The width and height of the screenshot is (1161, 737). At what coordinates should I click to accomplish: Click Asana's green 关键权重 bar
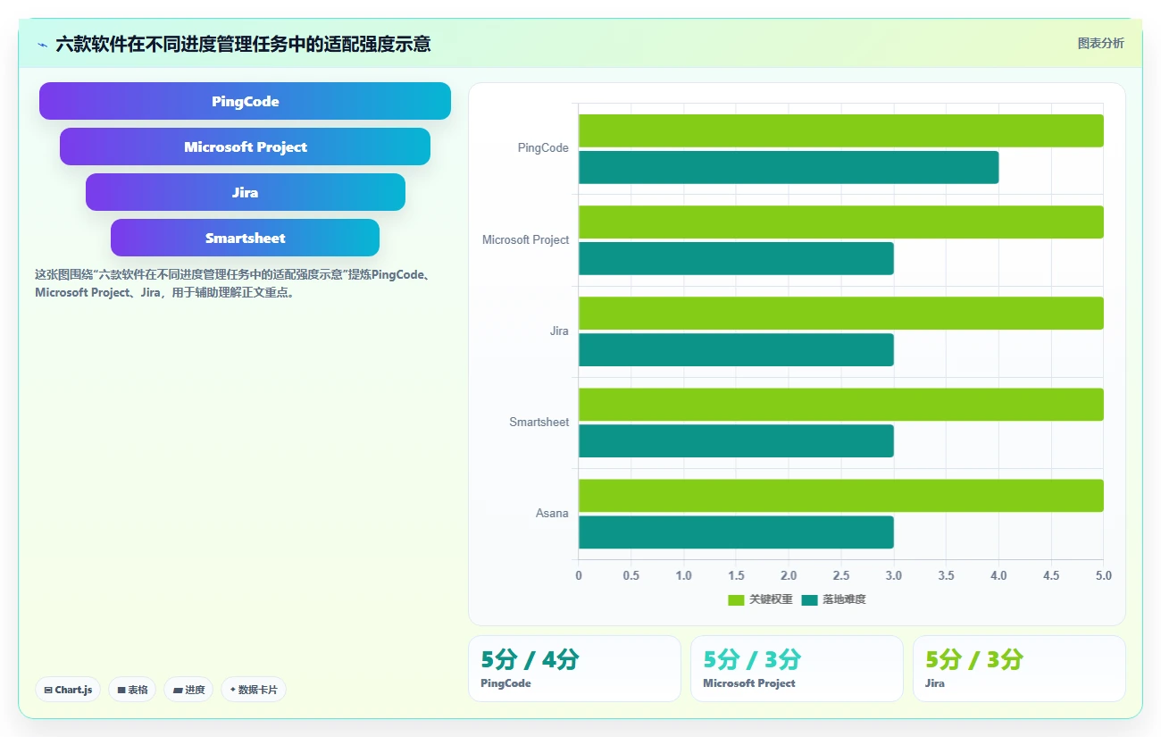point(840,496)
